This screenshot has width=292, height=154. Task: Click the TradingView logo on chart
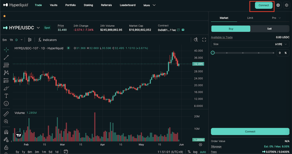(19, 135)
